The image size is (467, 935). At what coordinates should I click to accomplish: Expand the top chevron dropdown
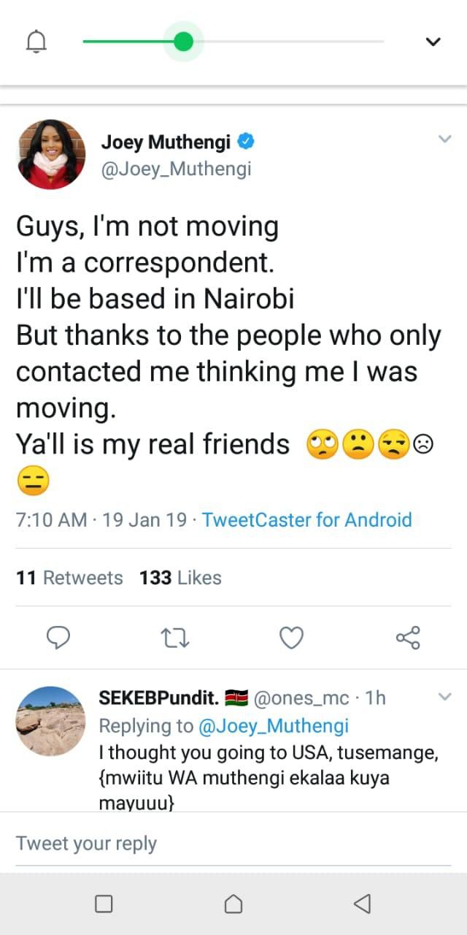[433, 42]
